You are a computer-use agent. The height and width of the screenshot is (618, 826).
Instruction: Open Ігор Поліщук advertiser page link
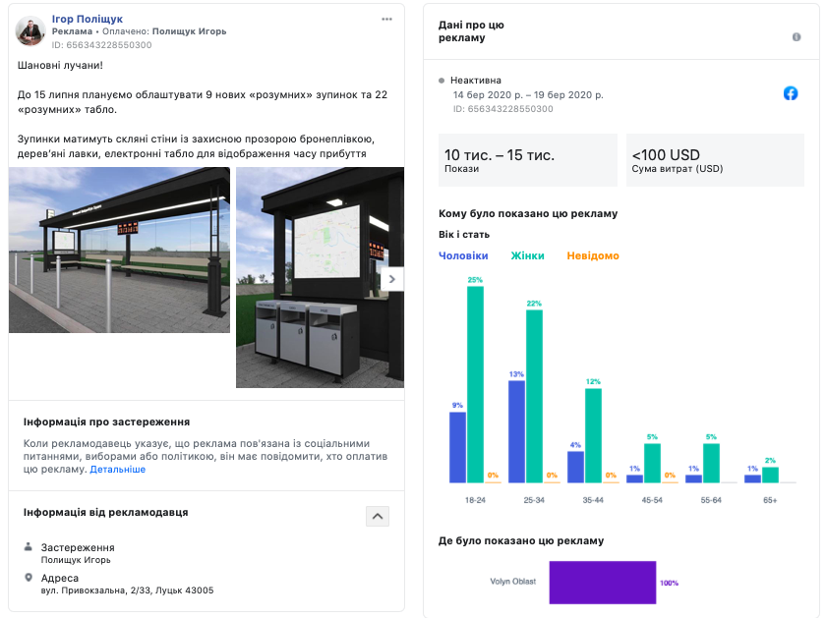[x=88, y=19]
